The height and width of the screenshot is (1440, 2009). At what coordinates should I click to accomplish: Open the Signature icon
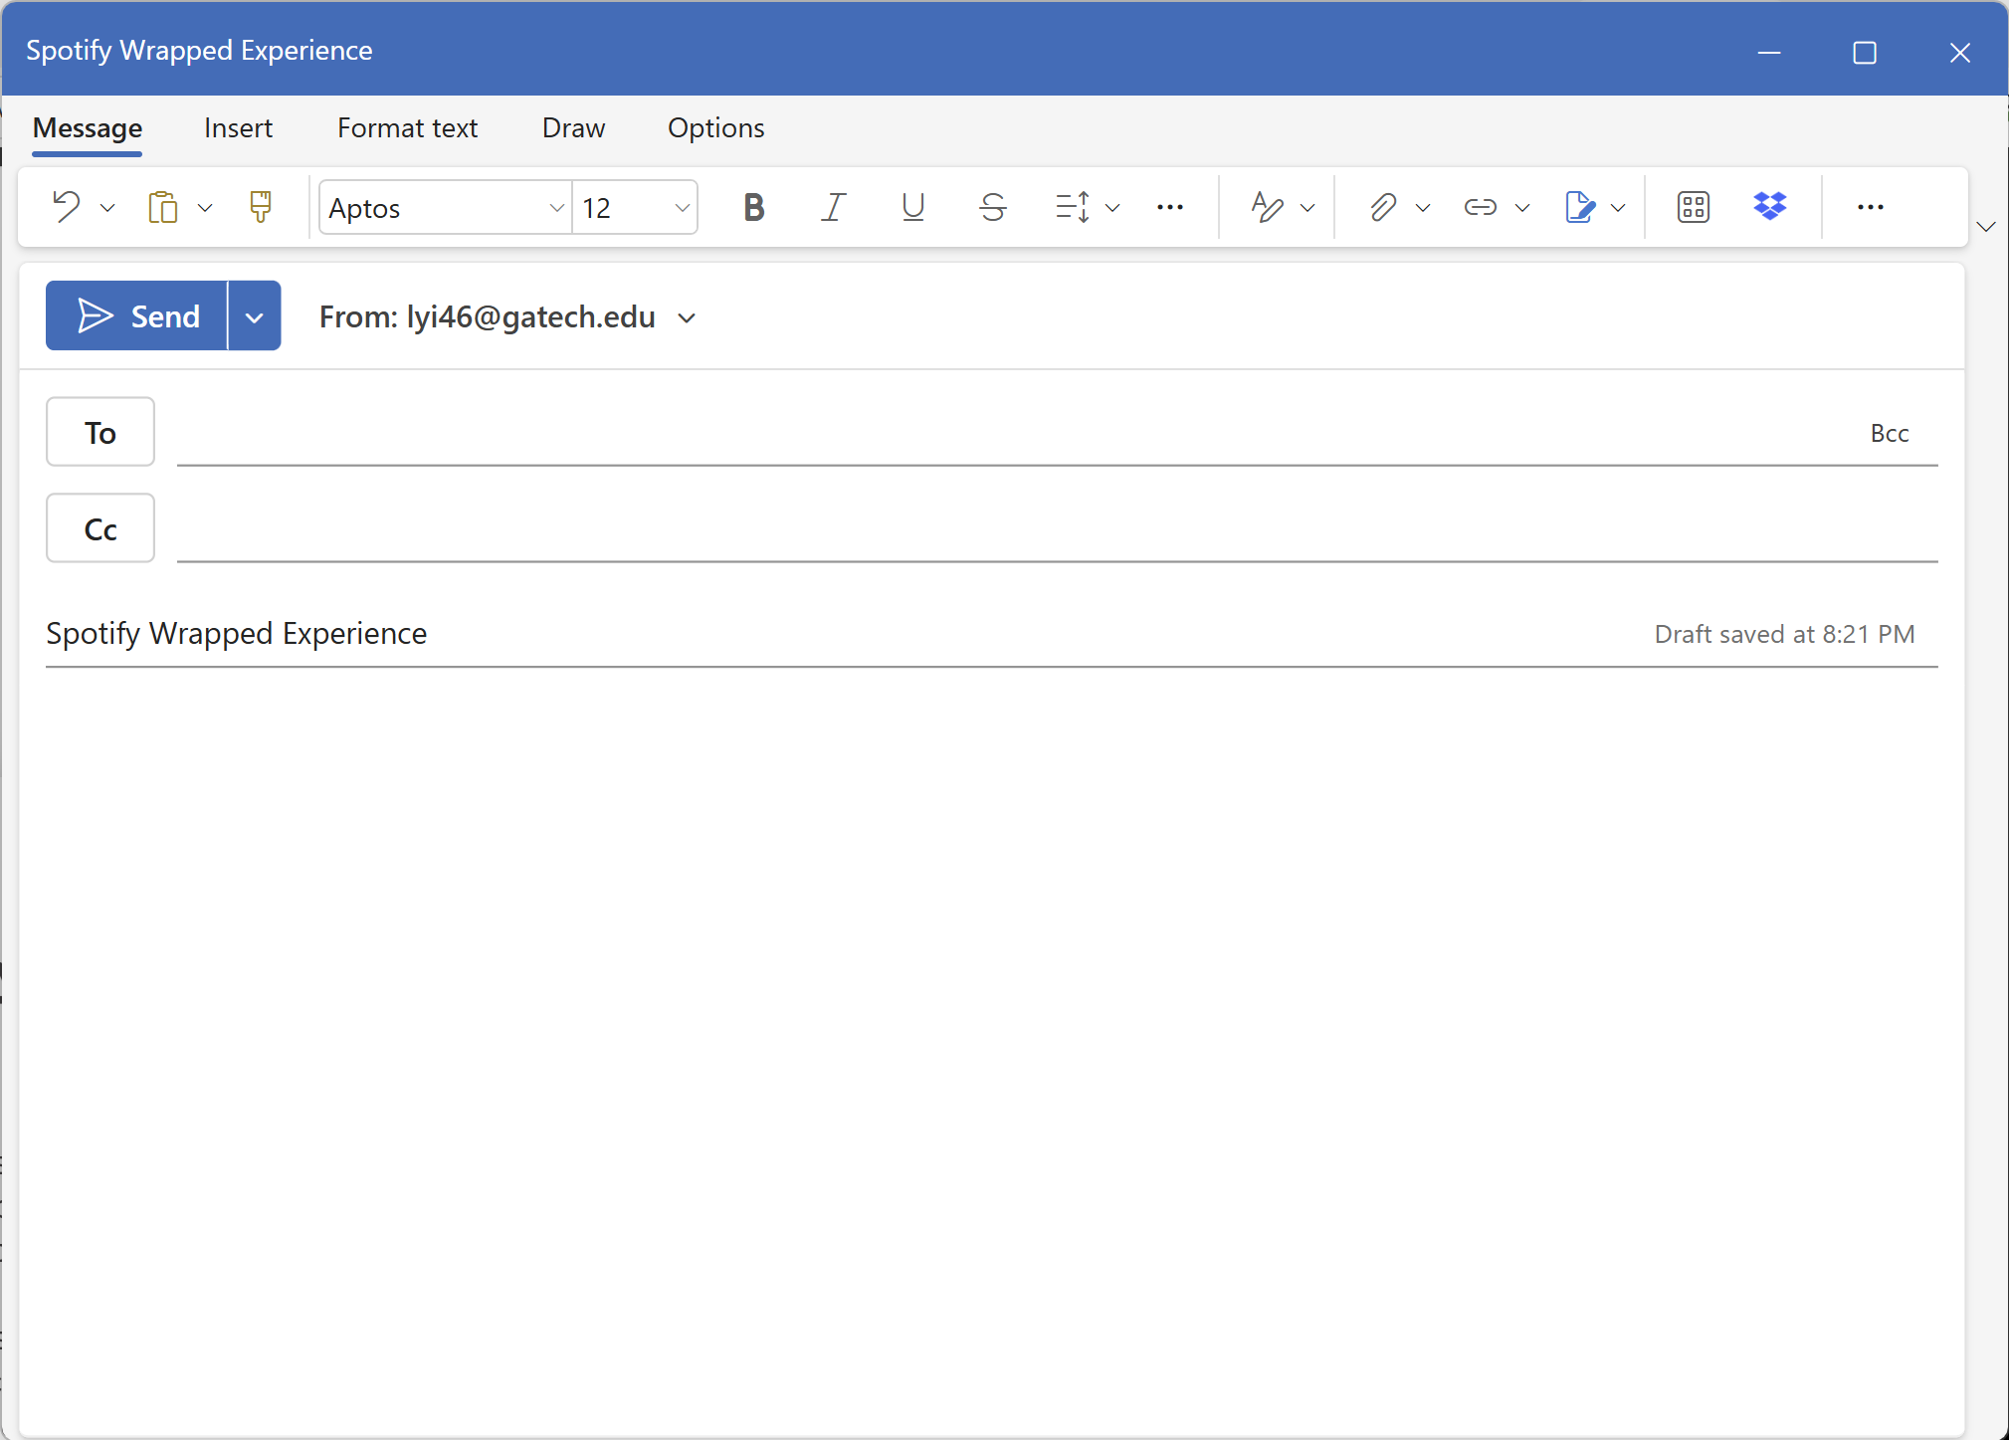click(x=1579, y=207)
